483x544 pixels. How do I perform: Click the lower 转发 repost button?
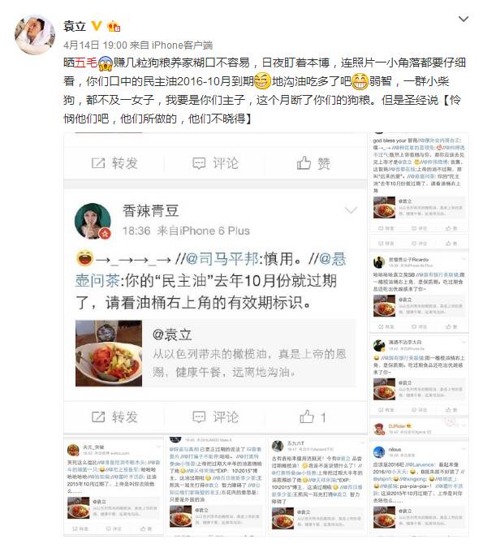[x=114, y=417]
